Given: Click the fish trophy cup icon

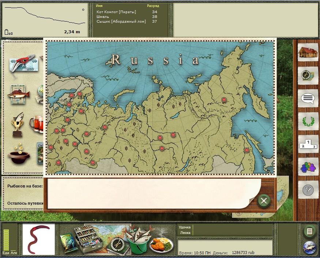Looking at the screenshot, I should coord(18,124).
